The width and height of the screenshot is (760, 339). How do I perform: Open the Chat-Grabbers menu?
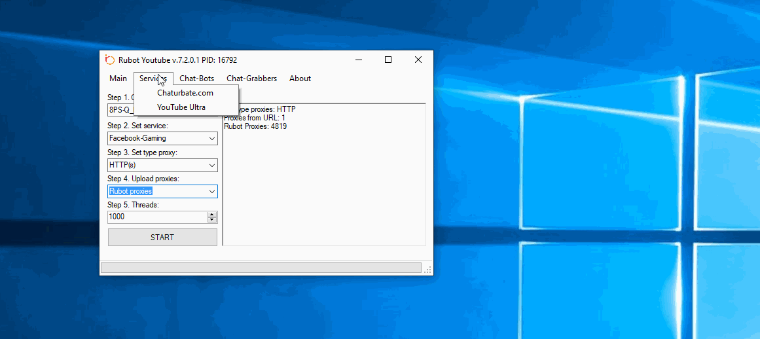tap(251, 79)
